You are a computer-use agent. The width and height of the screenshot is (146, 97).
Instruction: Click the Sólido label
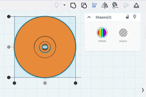(102, 41)
